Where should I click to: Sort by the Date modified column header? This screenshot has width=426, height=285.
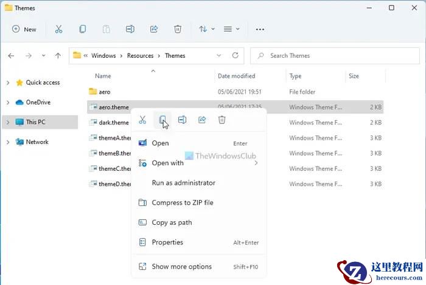pyautogui.click(x=236, y=76)
